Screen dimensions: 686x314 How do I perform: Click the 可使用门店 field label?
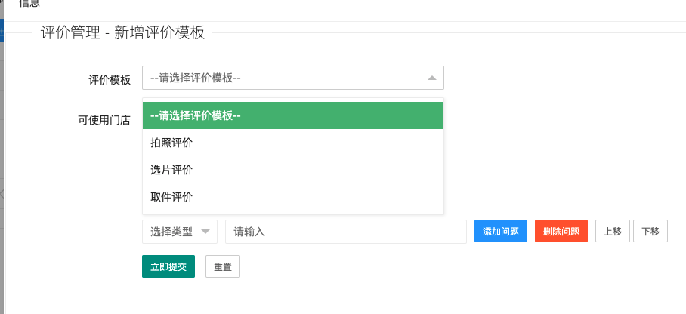[104, 119]
